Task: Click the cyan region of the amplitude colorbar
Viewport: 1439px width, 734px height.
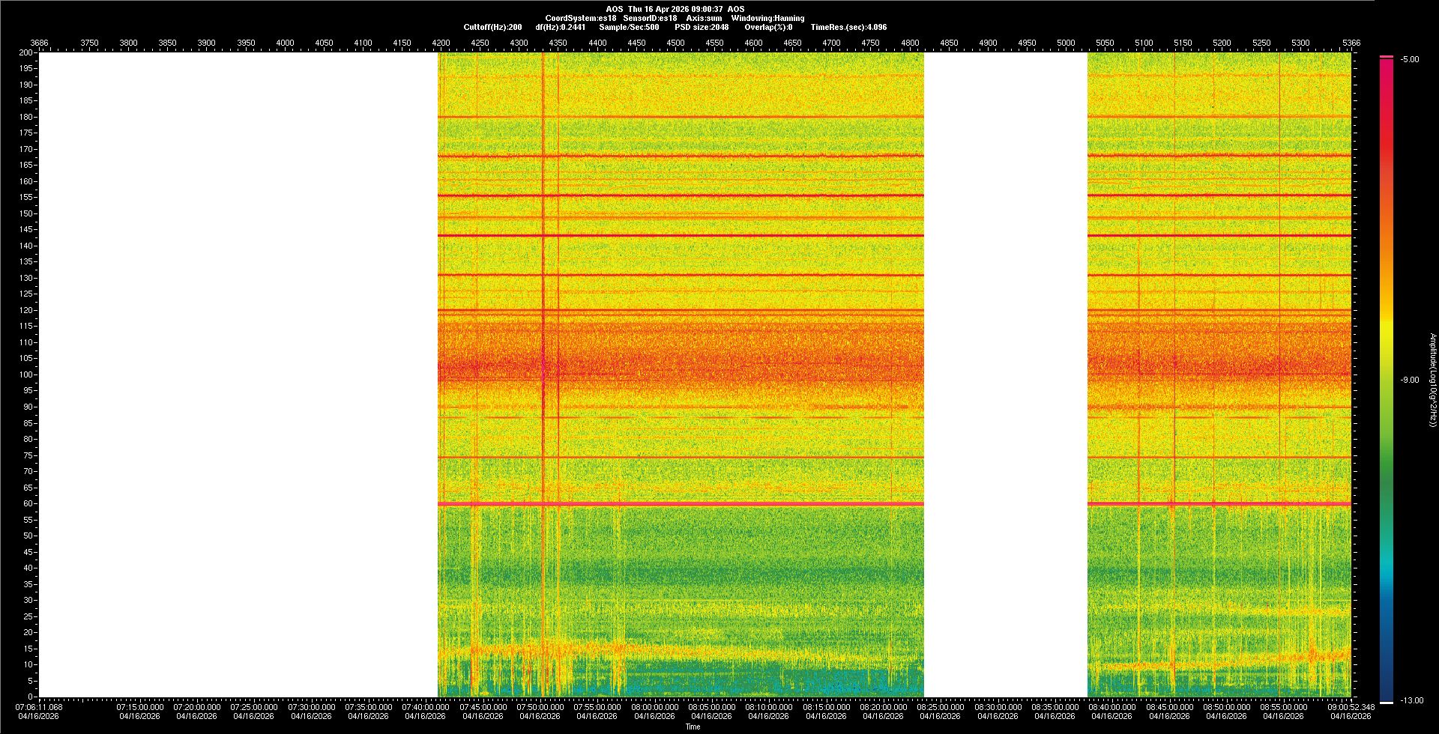Action: click(x=1386, y=577)
